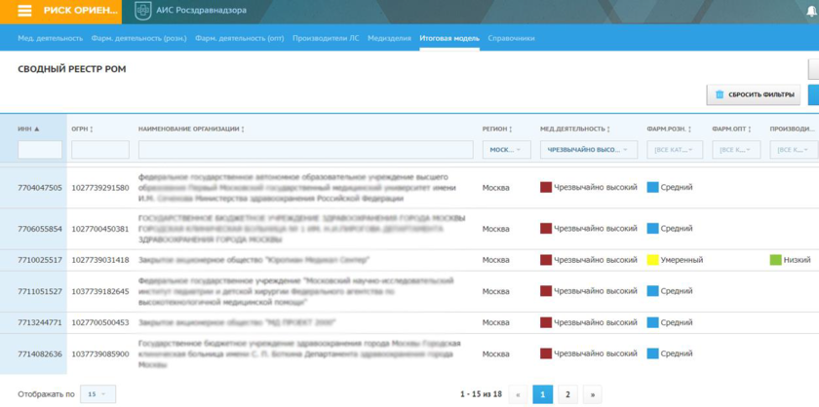This screenshot has width=819, height=407.
Task: Click the notification bell icon
Action: click(x=811, y=11)
